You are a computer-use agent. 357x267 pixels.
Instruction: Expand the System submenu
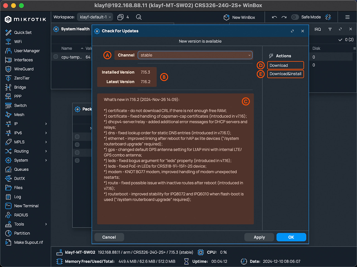point(46,160)
